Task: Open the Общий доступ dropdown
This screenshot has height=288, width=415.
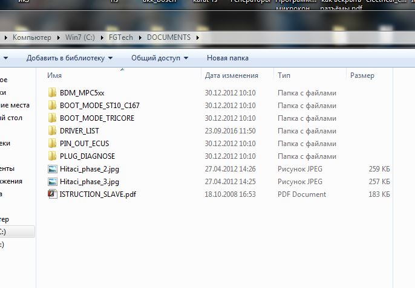Action: 160,58
